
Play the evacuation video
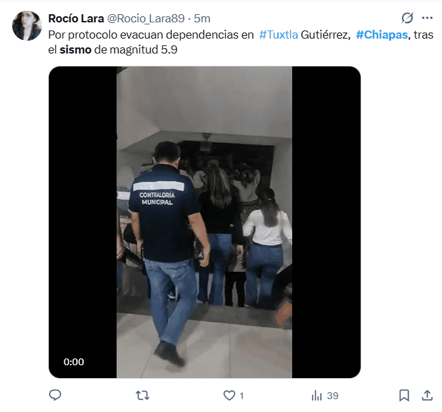(204, 222)
